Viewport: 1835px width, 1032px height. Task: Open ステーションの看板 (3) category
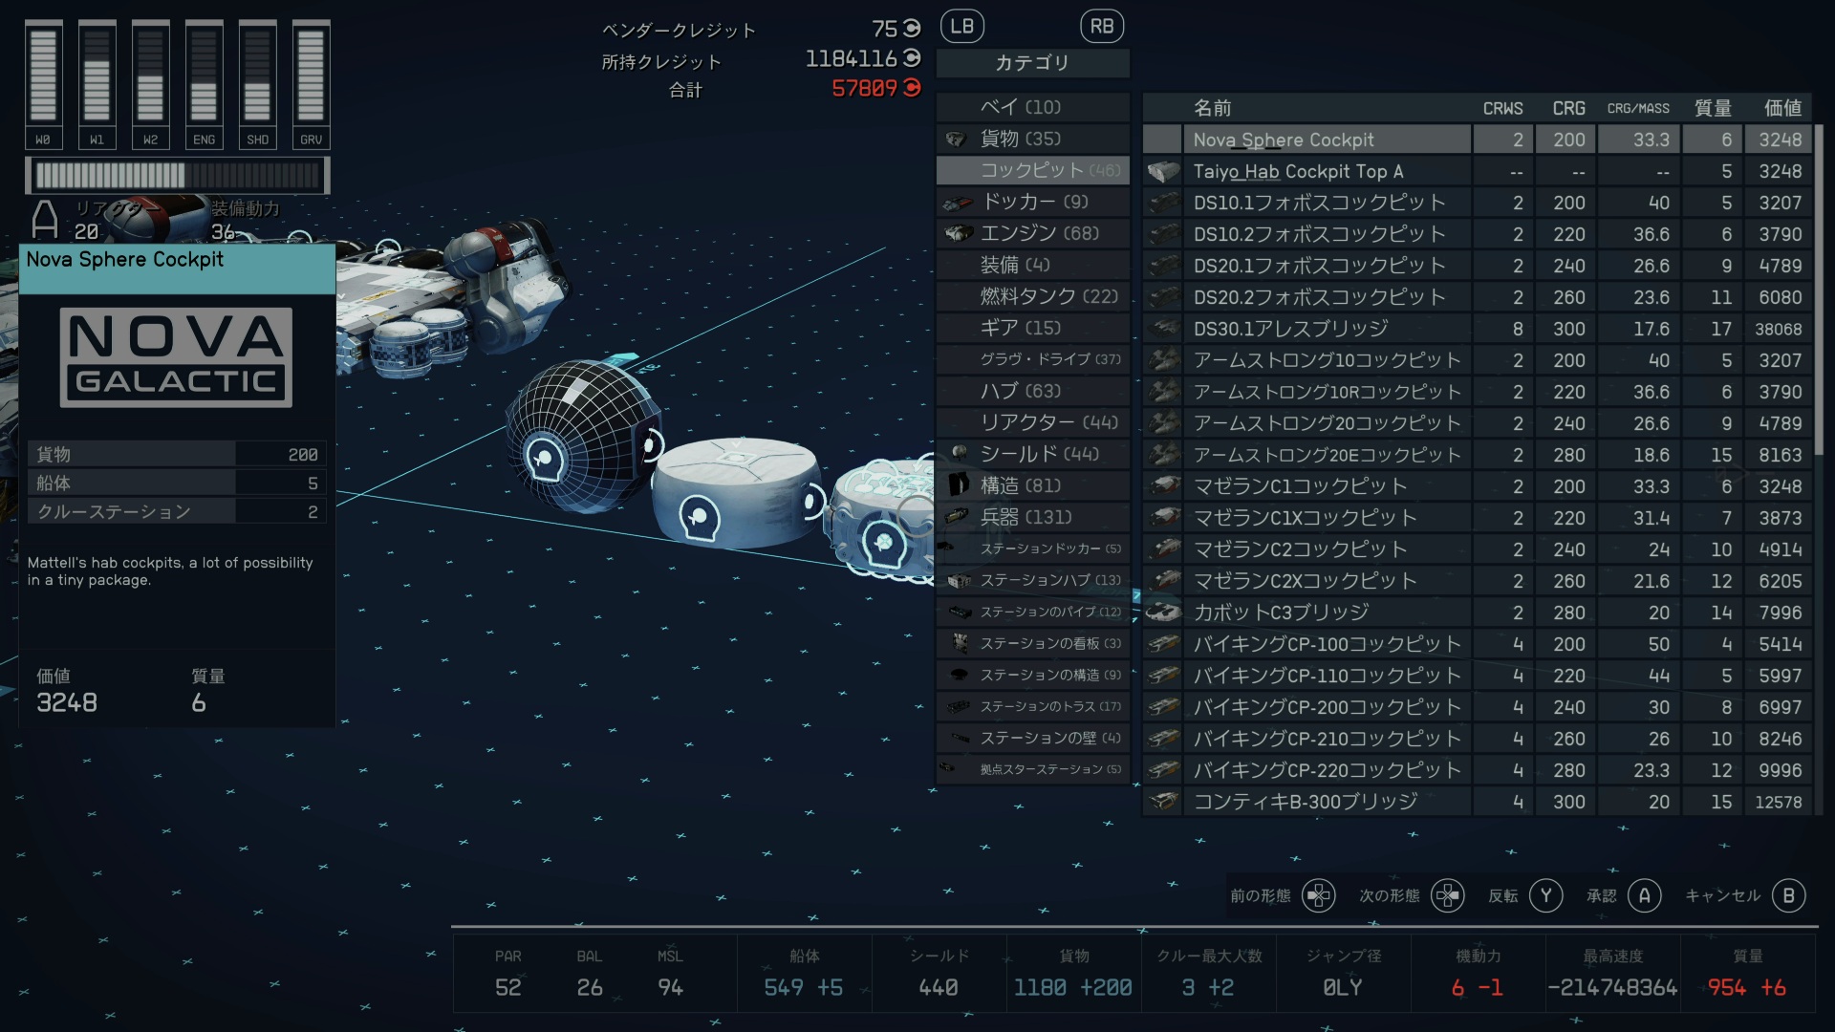[1033, 643]
